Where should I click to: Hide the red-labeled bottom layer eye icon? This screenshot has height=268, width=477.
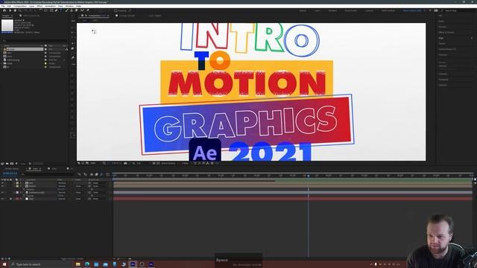click(x=2, y=199)
